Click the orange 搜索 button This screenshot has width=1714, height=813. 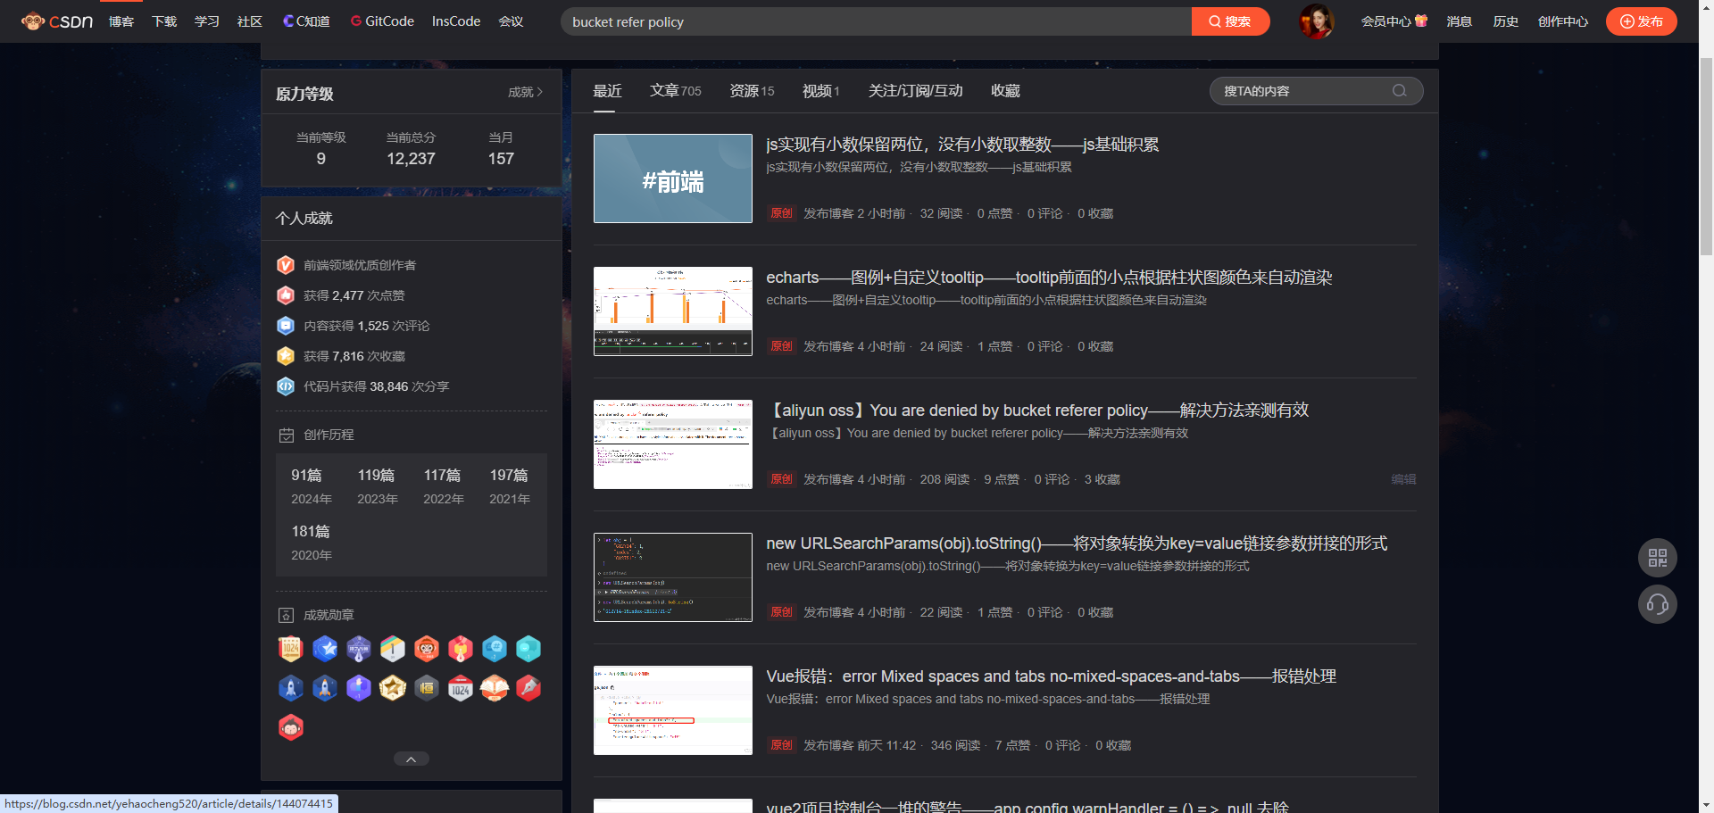coord(1230,21)
